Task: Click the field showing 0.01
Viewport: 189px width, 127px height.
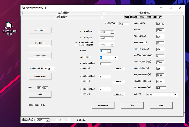Action: (x=50, y=69)
